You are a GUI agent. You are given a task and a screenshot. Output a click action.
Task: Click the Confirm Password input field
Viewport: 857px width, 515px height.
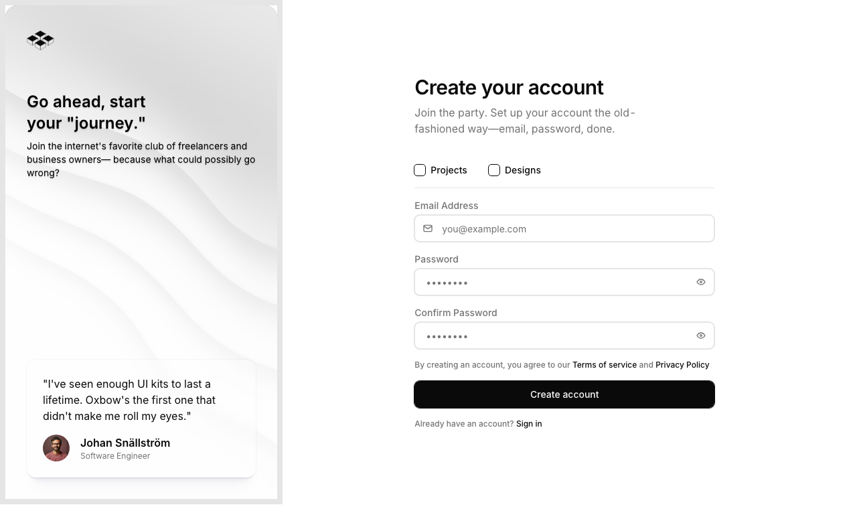[556, 336]
